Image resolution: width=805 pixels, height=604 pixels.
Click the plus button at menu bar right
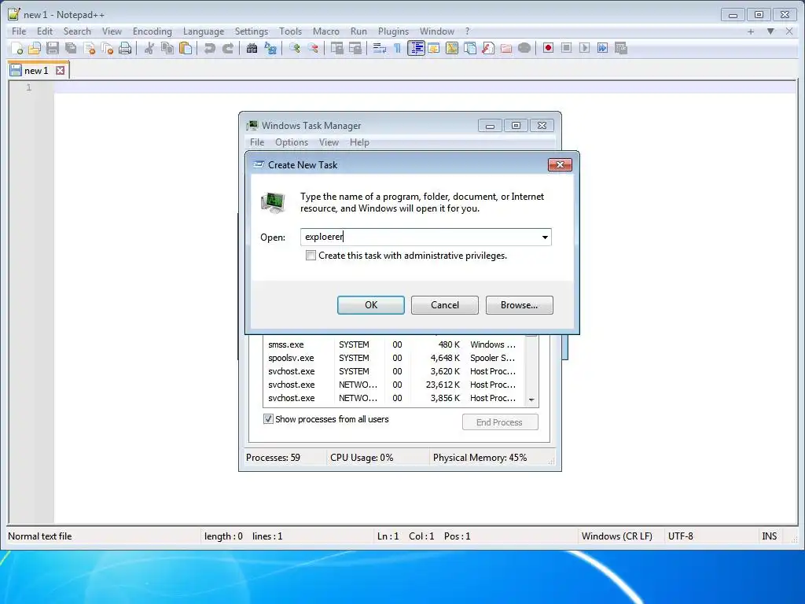(x=751, y=31)
